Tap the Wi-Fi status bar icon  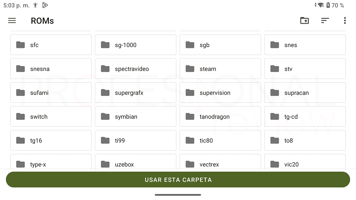tap(321, 5)
